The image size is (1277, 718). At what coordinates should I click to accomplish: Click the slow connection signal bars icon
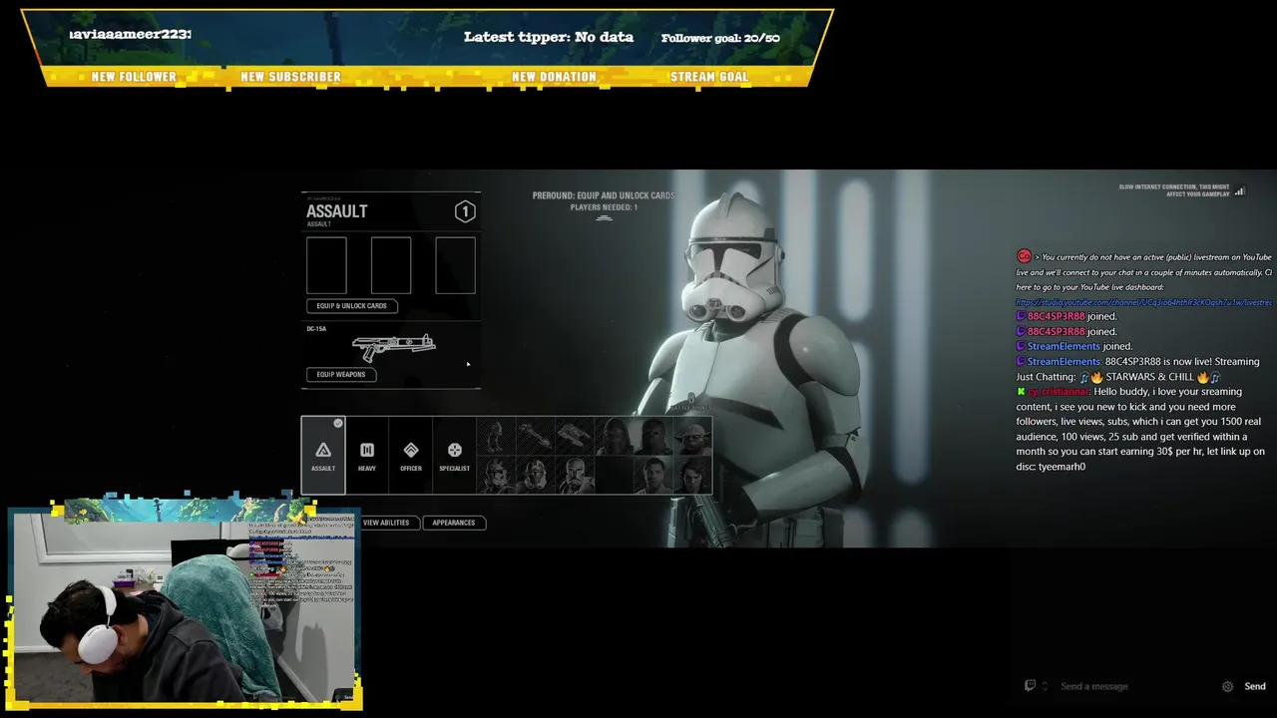click(x=1240, y=191)
